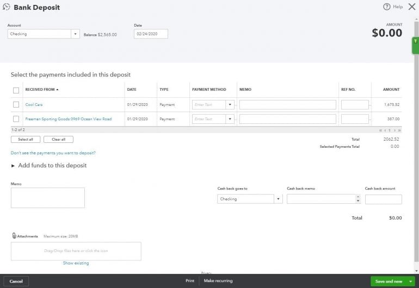Open Help from the question mark icon

tap(387, 7)
